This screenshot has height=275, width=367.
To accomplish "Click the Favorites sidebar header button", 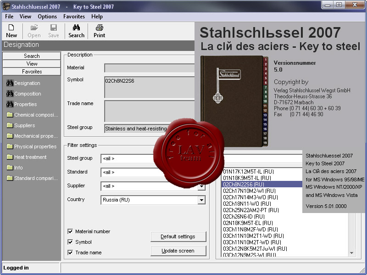I will 32,72.
